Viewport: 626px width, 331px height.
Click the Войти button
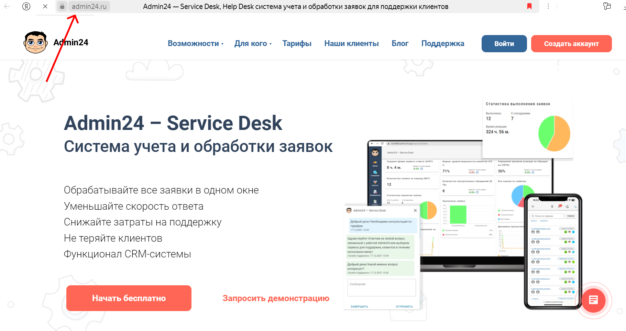504,44
